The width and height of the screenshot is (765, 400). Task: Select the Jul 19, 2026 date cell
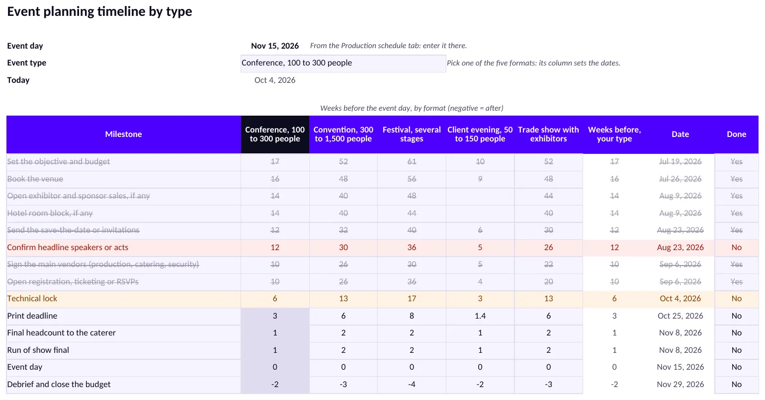click(x=680, y=162)
